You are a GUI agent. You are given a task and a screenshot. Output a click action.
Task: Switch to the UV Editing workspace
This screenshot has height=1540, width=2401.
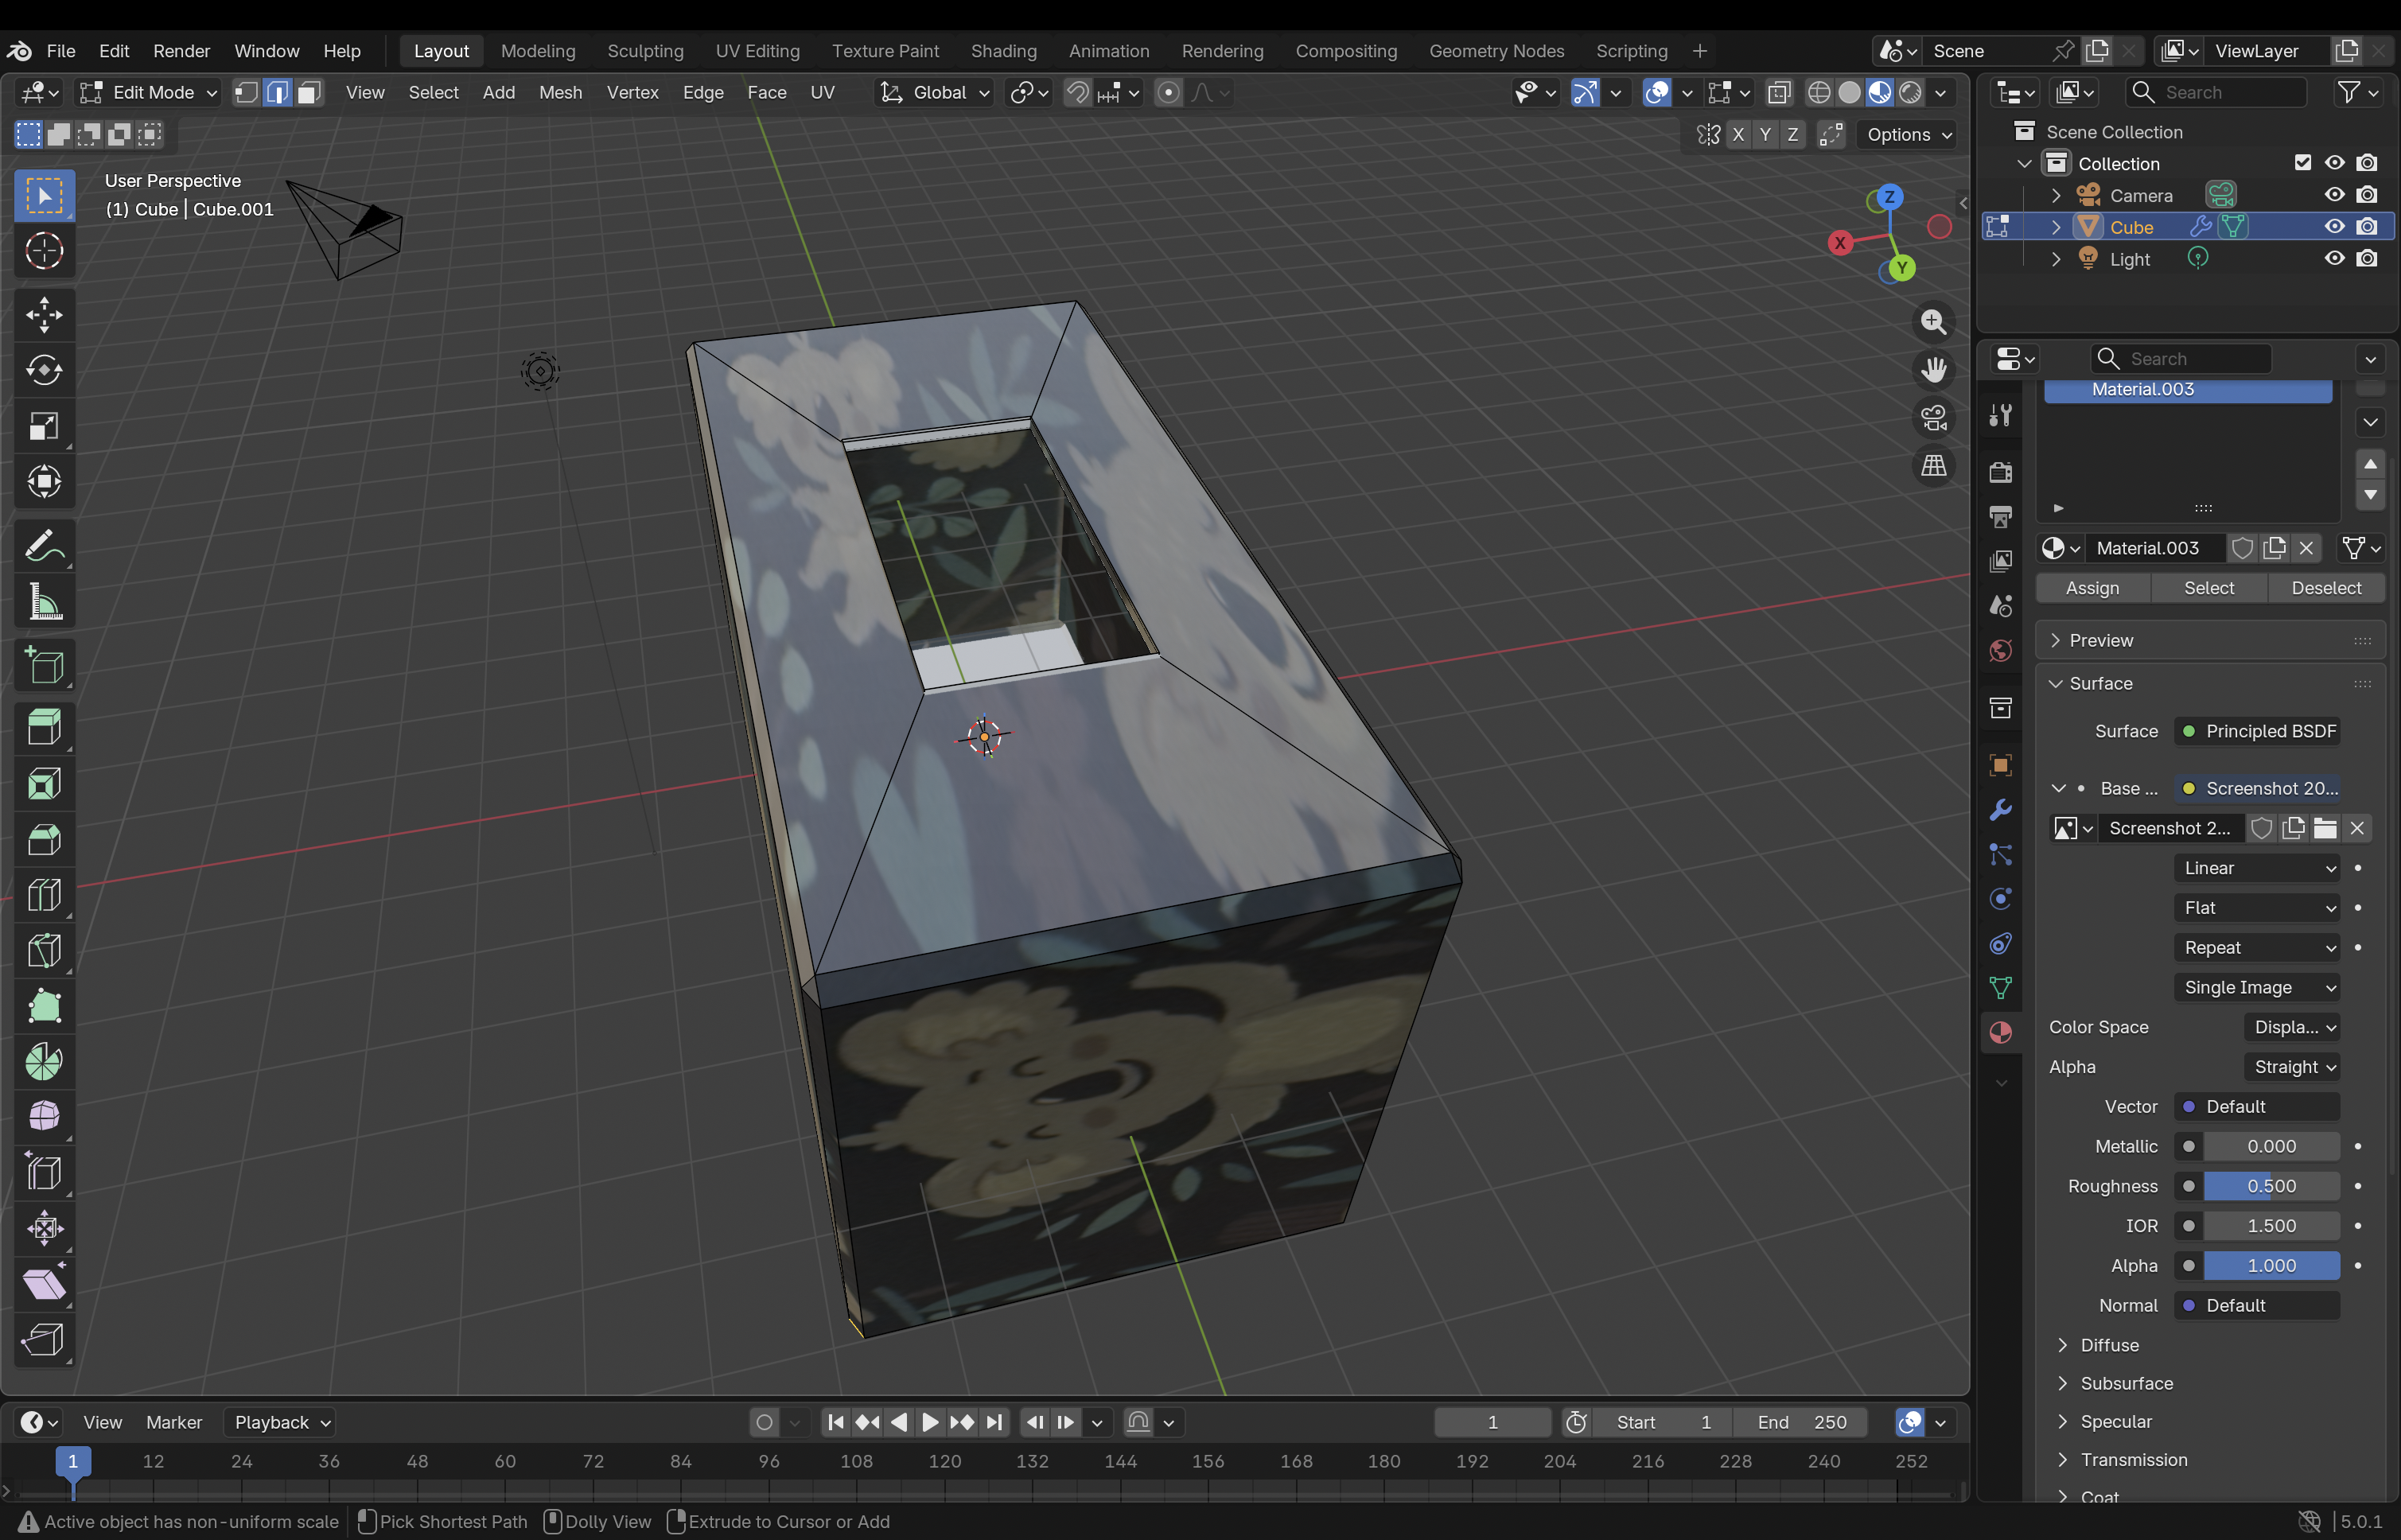coord(757,51)
